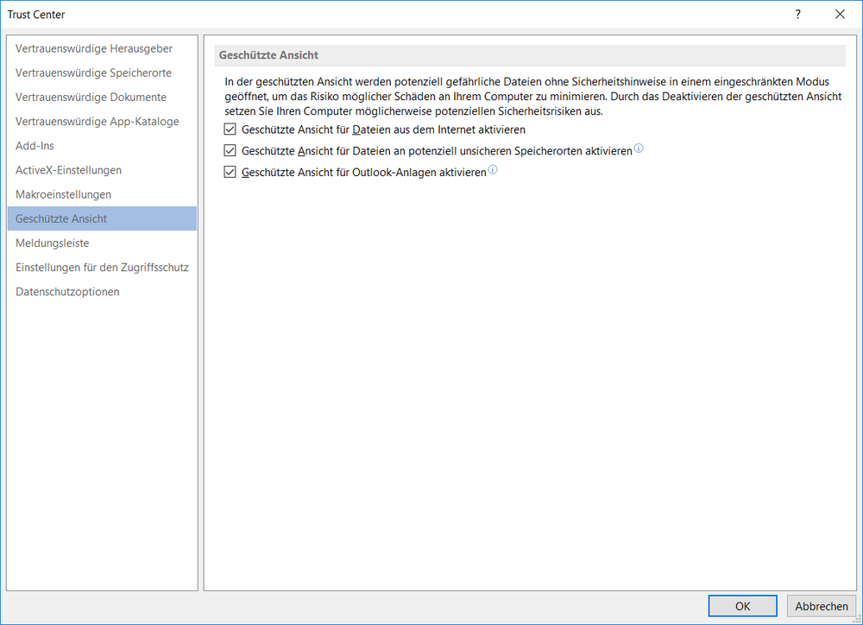863x625 pixels.
Task: View Datenschutzoptionen section
Action: click(x=67, y=292)
